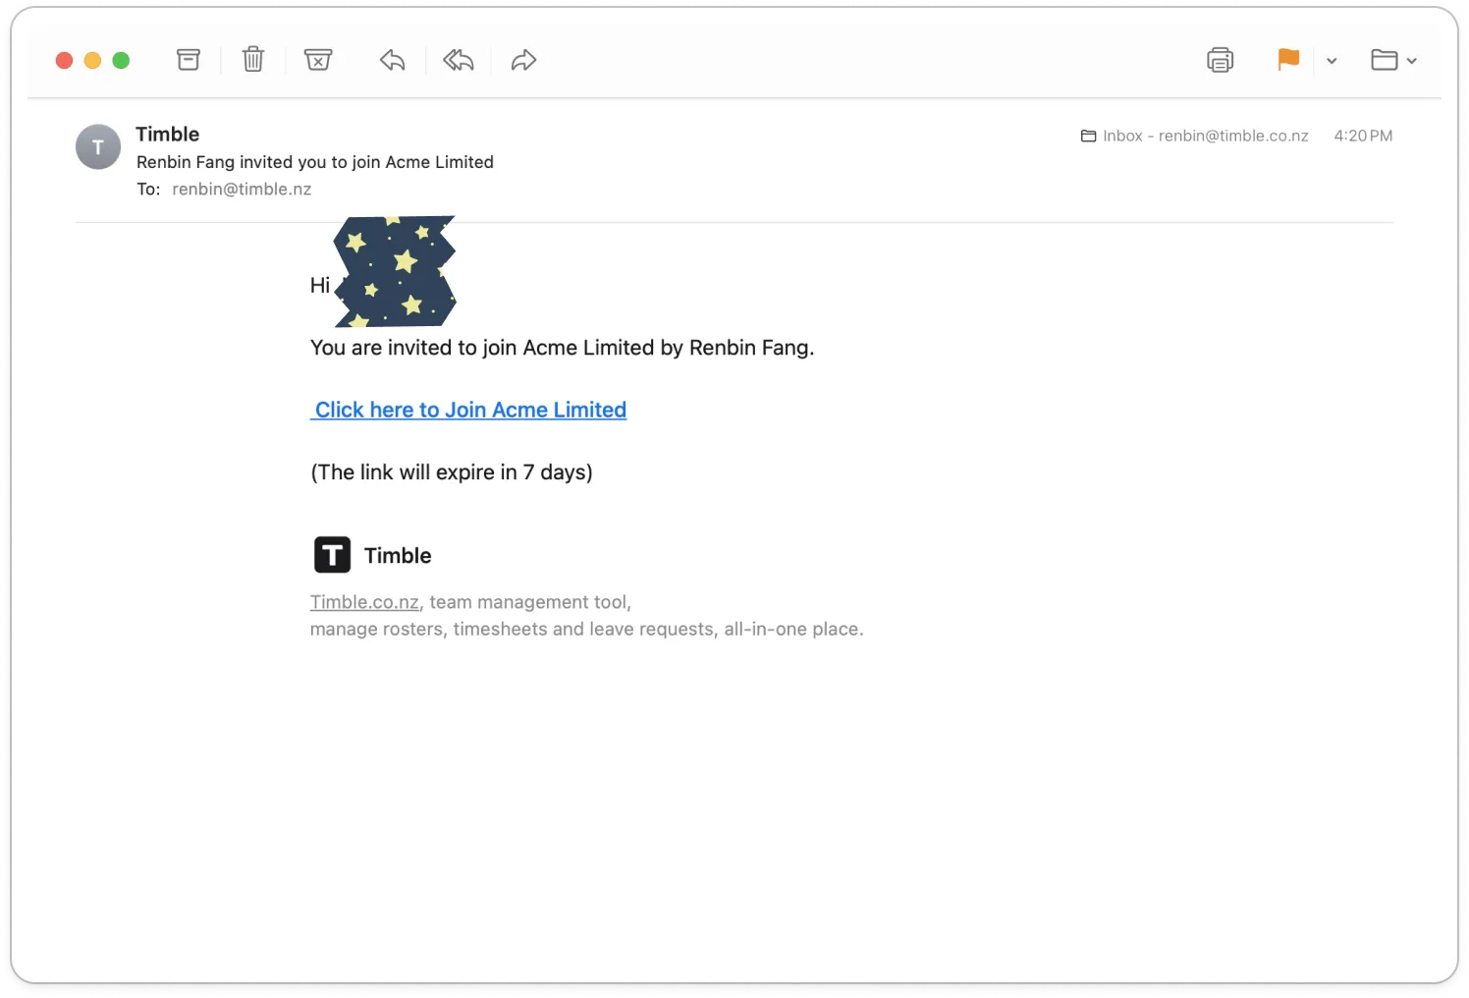The height and width of the screenshot is (998, 1469).
Task: Reply all to the message
Action: [459, 60]
